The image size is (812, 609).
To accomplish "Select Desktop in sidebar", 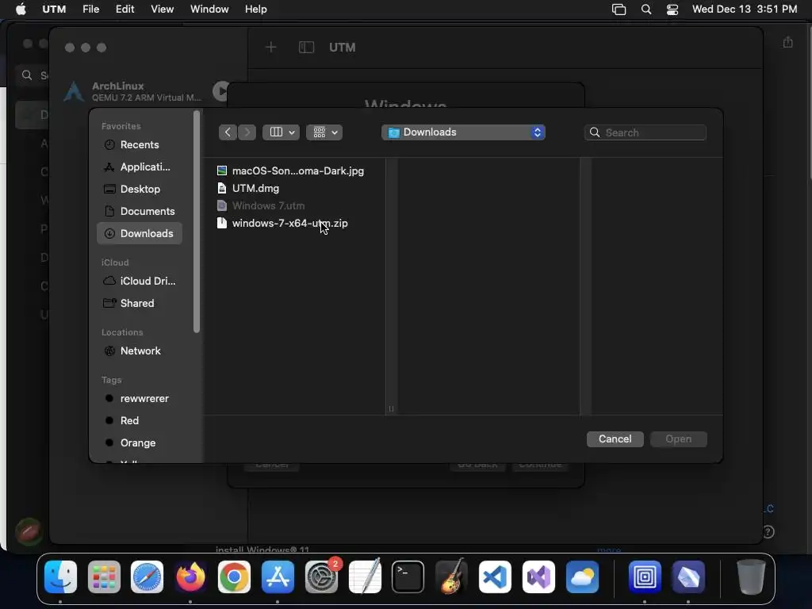I will point(140,189).
